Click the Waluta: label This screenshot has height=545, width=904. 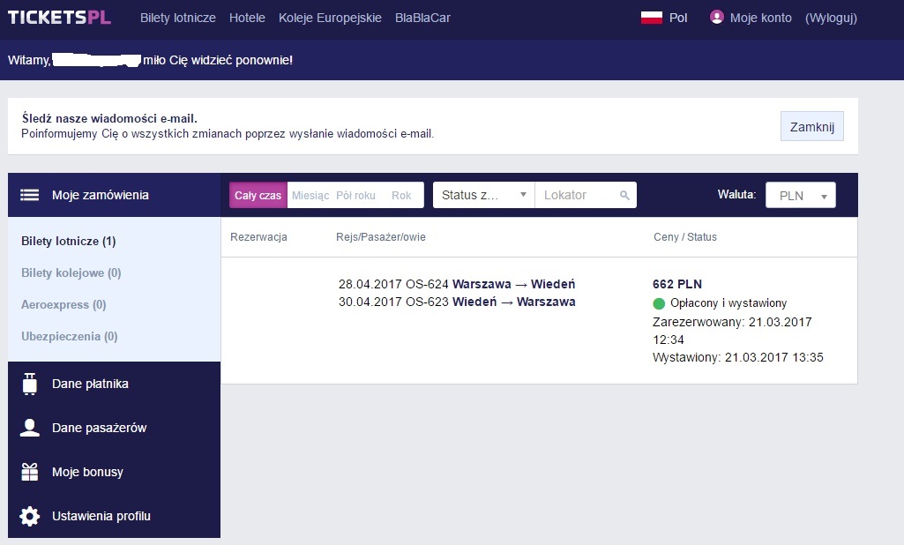[736, 194]
